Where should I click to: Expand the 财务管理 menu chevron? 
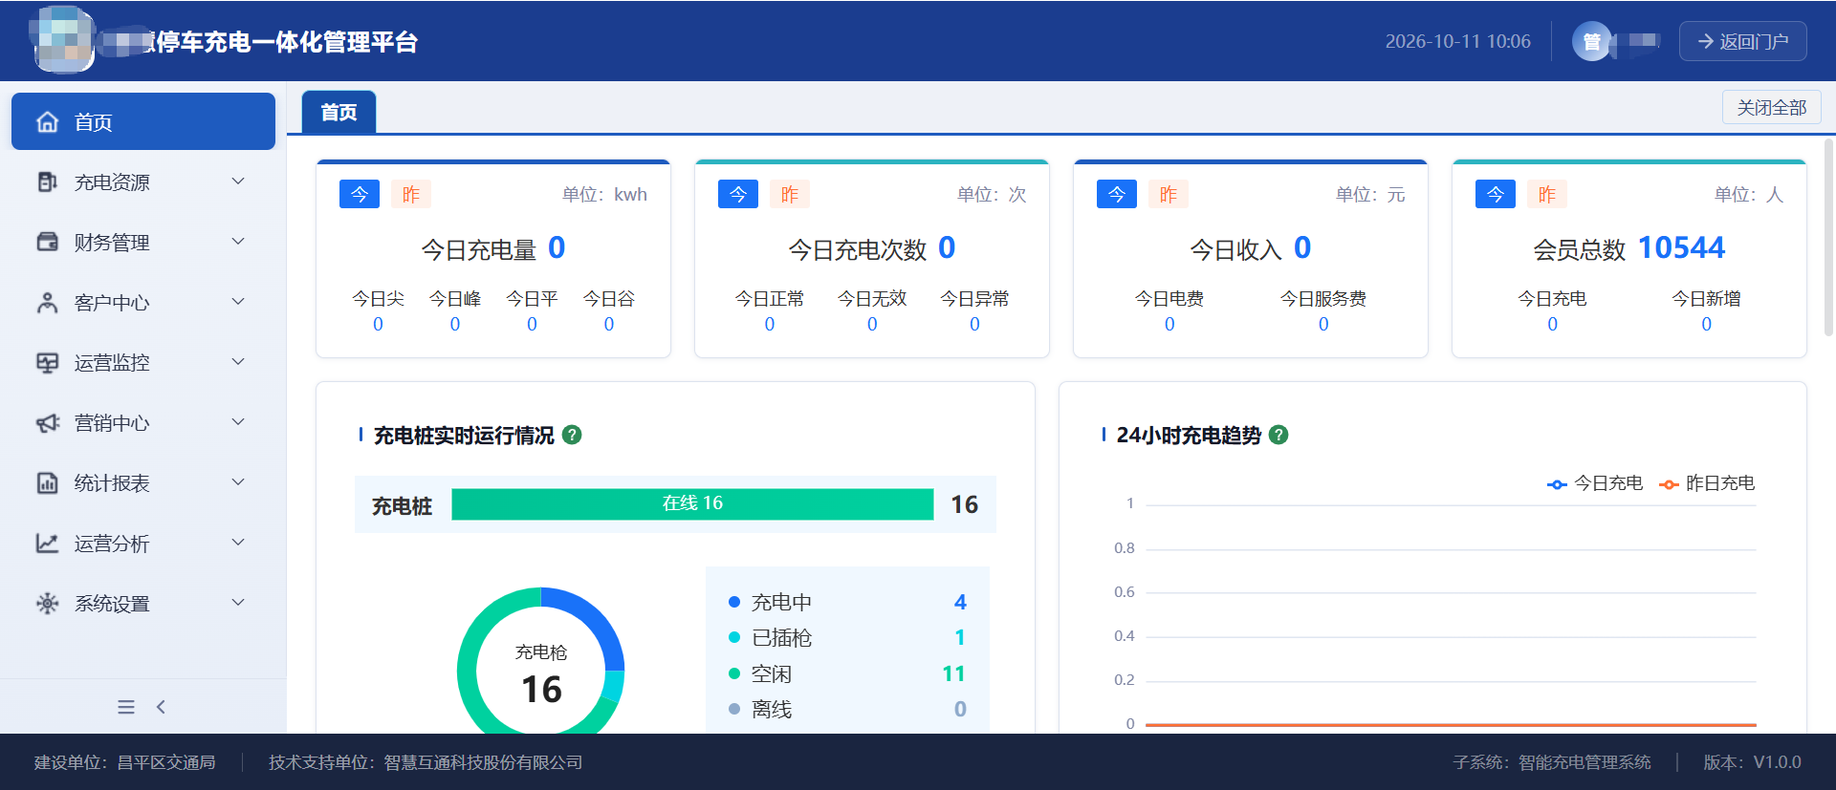(238, 241)
